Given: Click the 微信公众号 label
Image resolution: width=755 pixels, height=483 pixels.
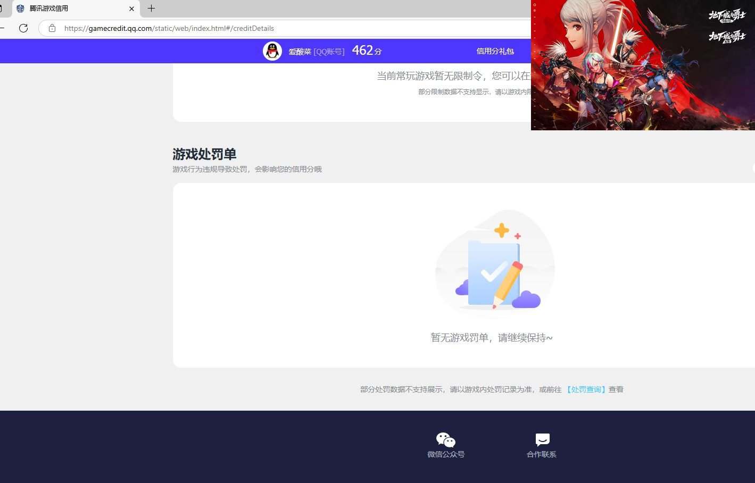Looking at the screenshot, I should [x=446, y=454].
